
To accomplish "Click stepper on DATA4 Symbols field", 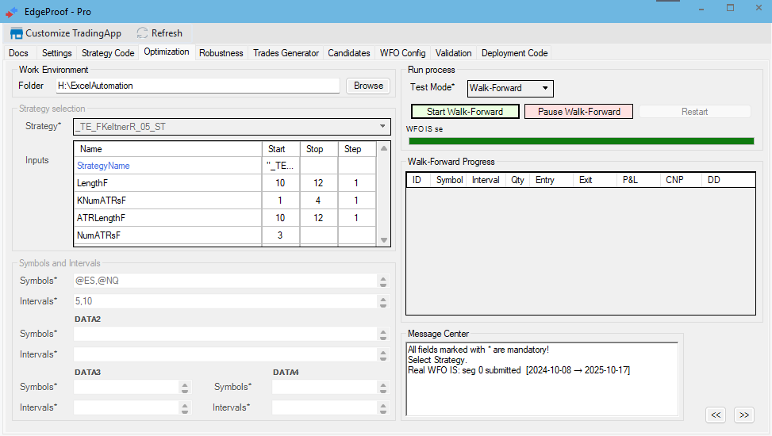I will 383,388.
